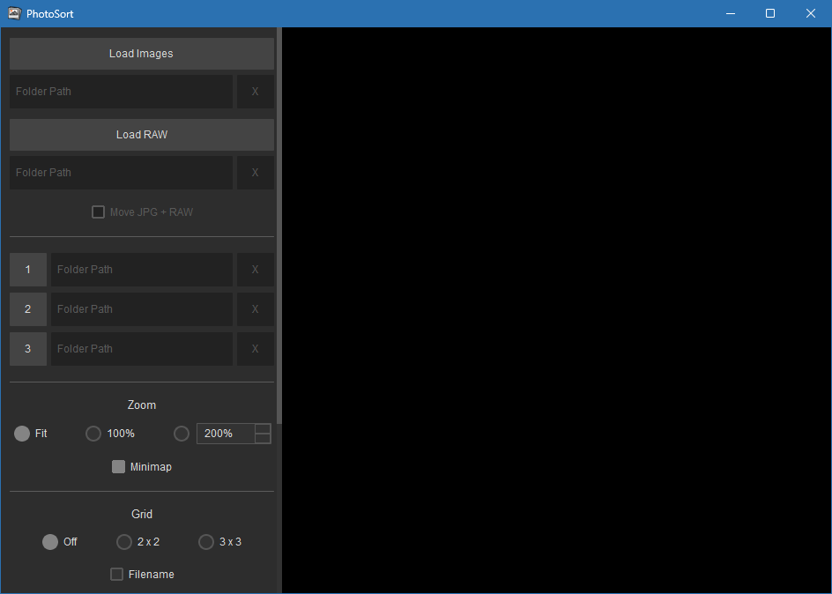
Task: Enable the Filename checkbox
Action: click(x=116, y=574)
